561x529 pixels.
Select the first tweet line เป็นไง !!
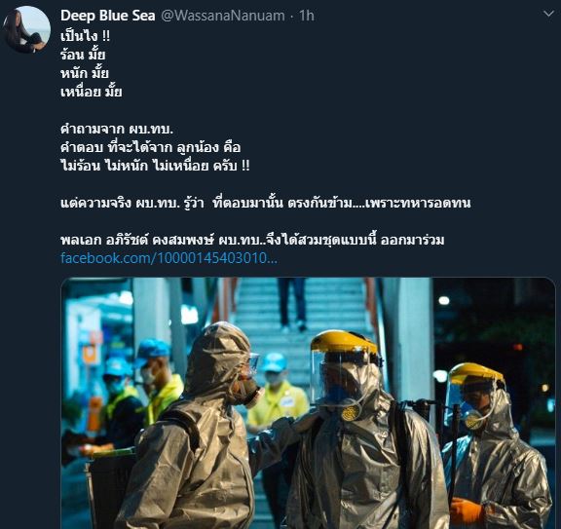pos(86,36)
